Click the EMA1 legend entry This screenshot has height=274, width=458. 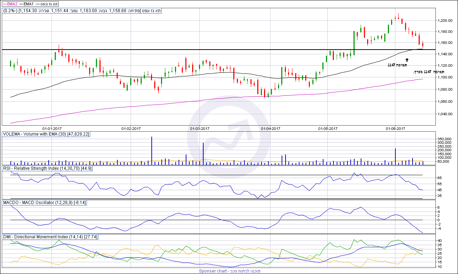click(x=27, y=4)
